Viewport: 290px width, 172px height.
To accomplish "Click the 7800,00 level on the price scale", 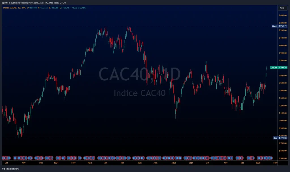I will click(x=283, y=61).
